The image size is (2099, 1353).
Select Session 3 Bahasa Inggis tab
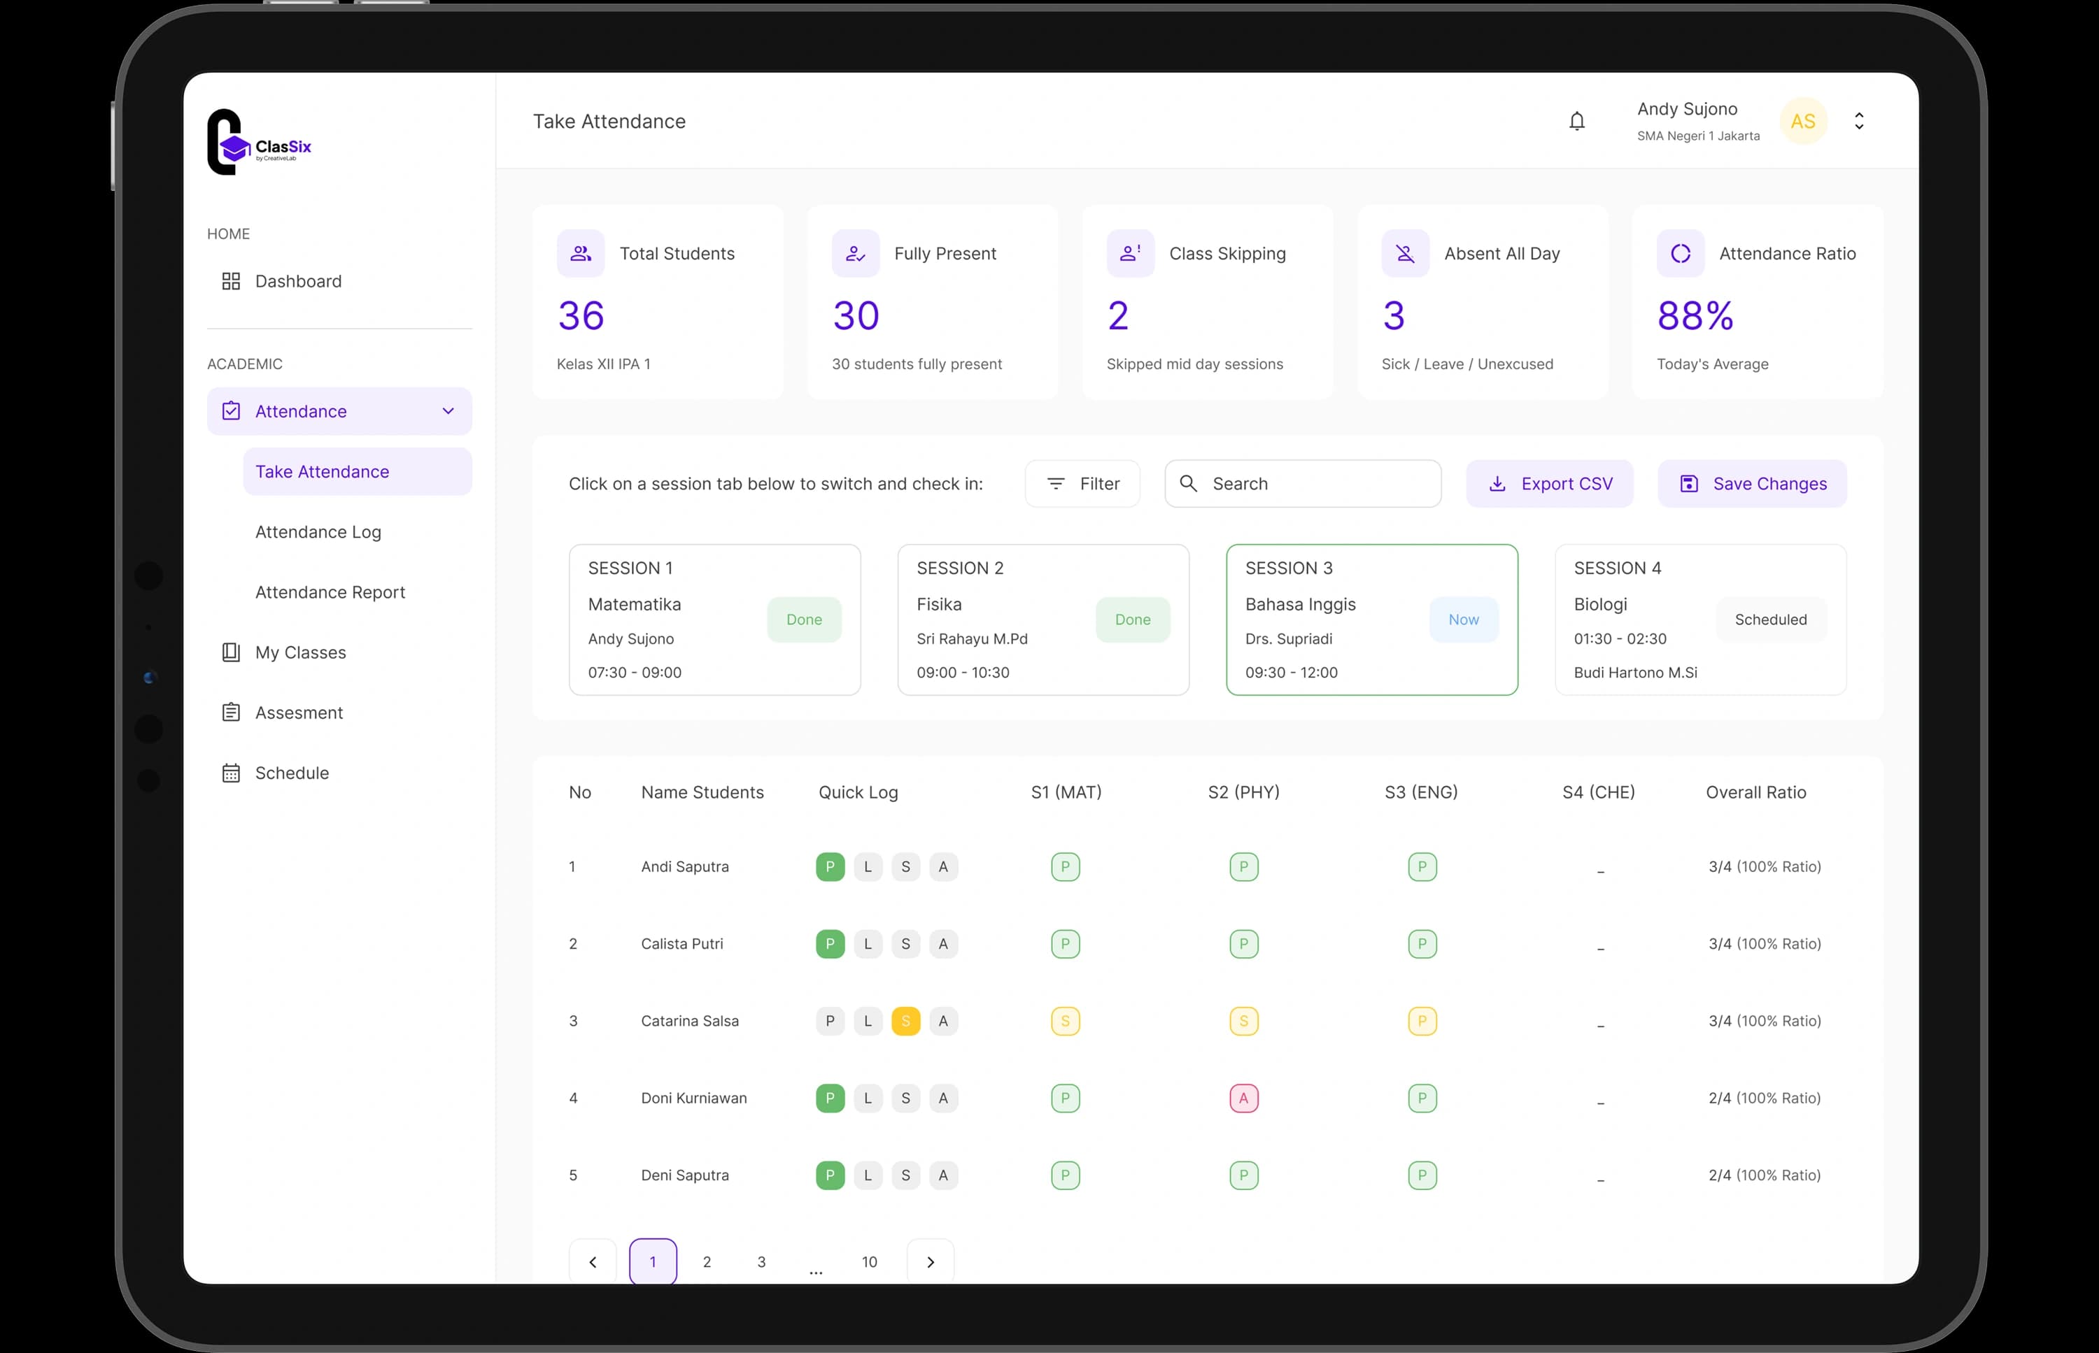point(1372,620)
